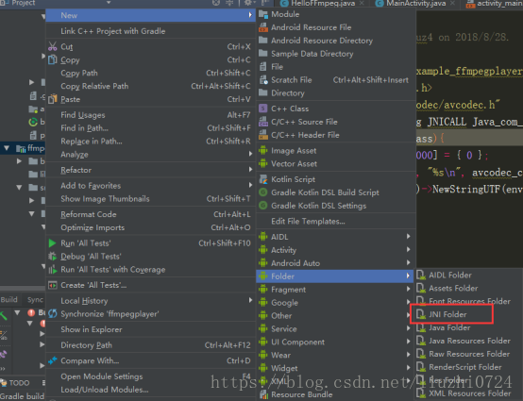
Task: Open the Build tool window tab
Action: [x=9, y=299]
